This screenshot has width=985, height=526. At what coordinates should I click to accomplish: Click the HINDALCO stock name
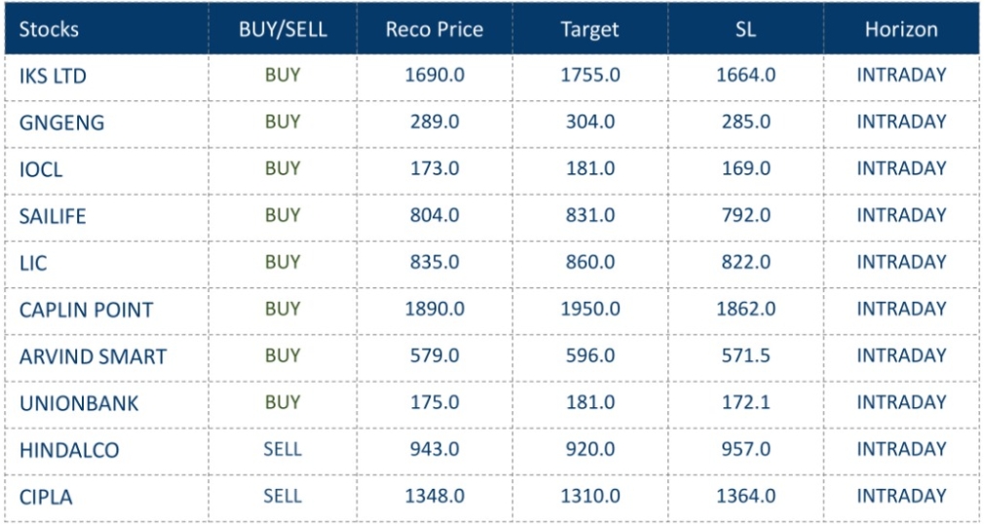pyautogui.click(x=69, y=450)
